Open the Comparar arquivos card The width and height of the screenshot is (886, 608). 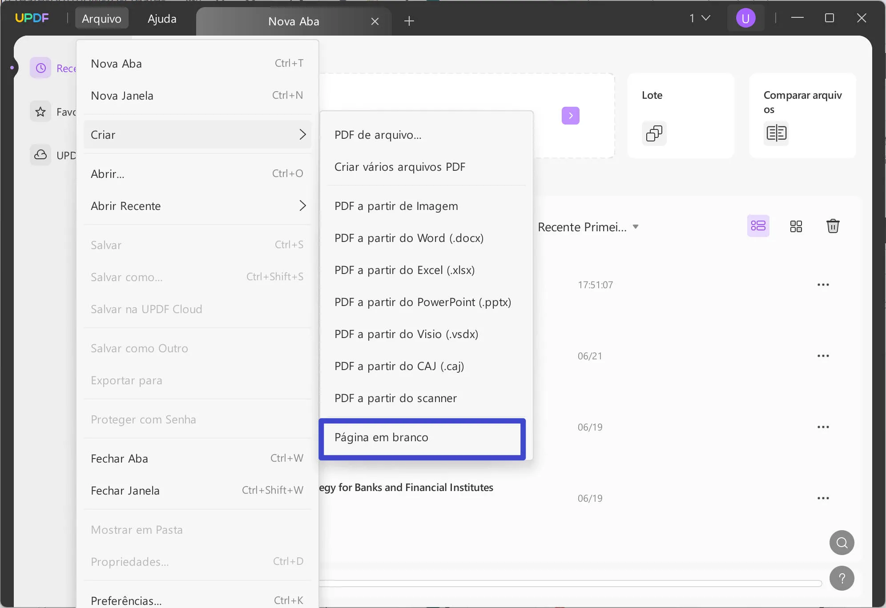point(802,116)
